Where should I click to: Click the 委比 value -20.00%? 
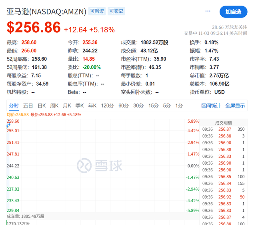[92, 67]
